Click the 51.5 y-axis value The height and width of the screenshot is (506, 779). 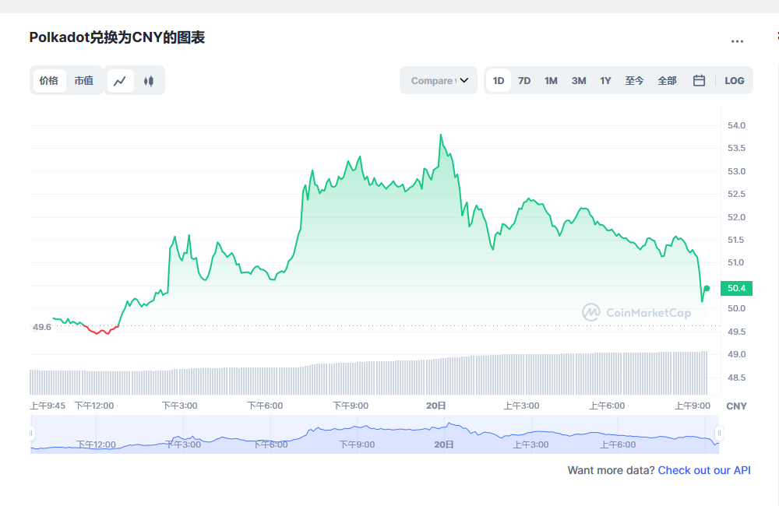pos(736,241)
